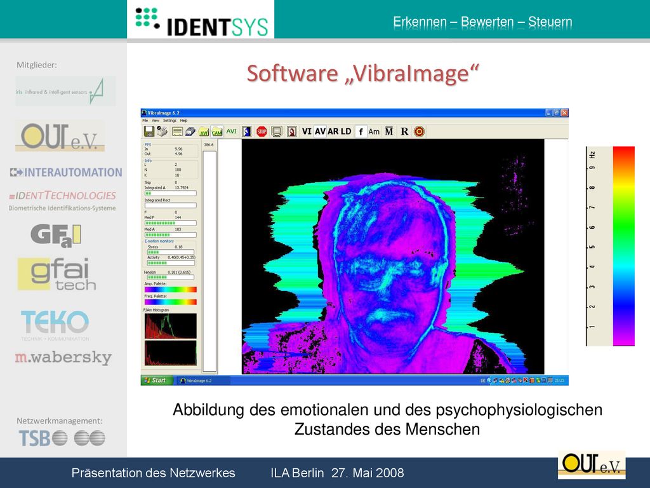Click the printer icon in the toolbar
The width and height of the screenshot is (650, 488).
pyautogui.click(x=162, y=132)
